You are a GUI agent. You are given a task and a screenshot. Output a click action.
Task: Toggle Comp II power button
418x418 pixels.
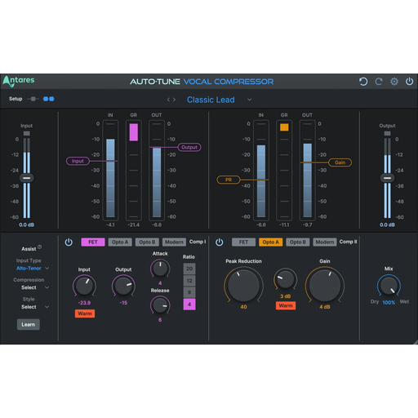[x=220, y=242]
